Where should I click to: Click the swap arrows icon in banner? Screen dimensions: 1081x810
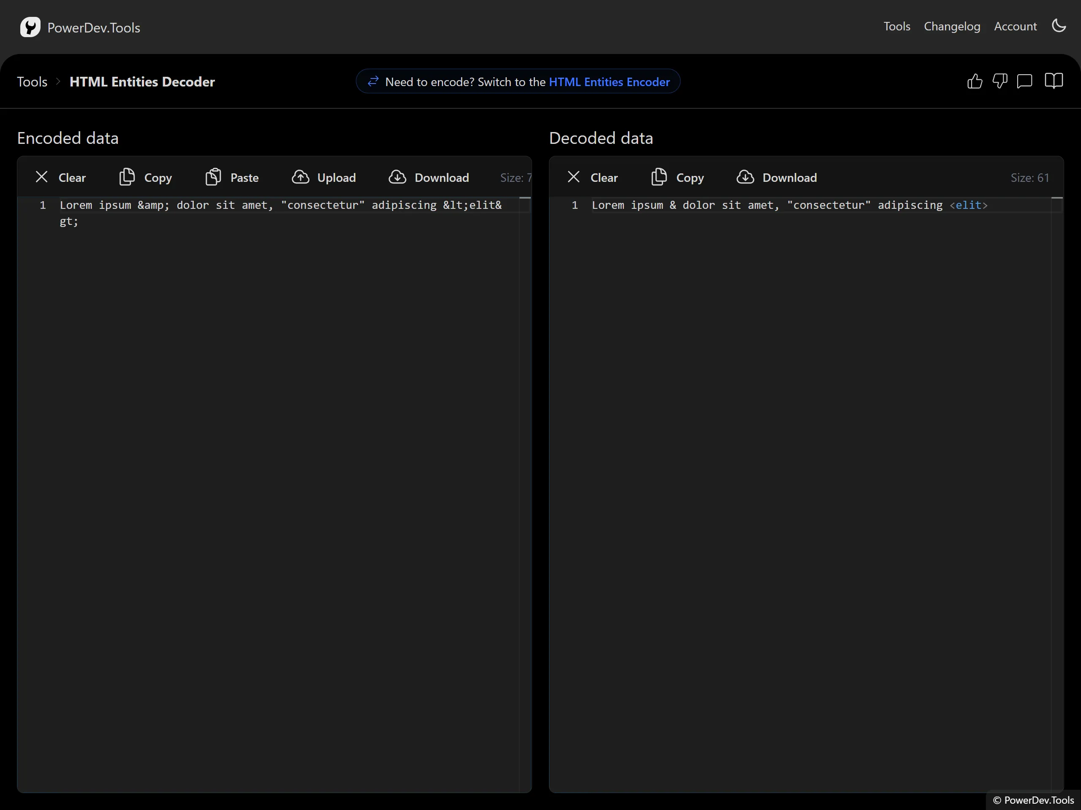point(373,81)
